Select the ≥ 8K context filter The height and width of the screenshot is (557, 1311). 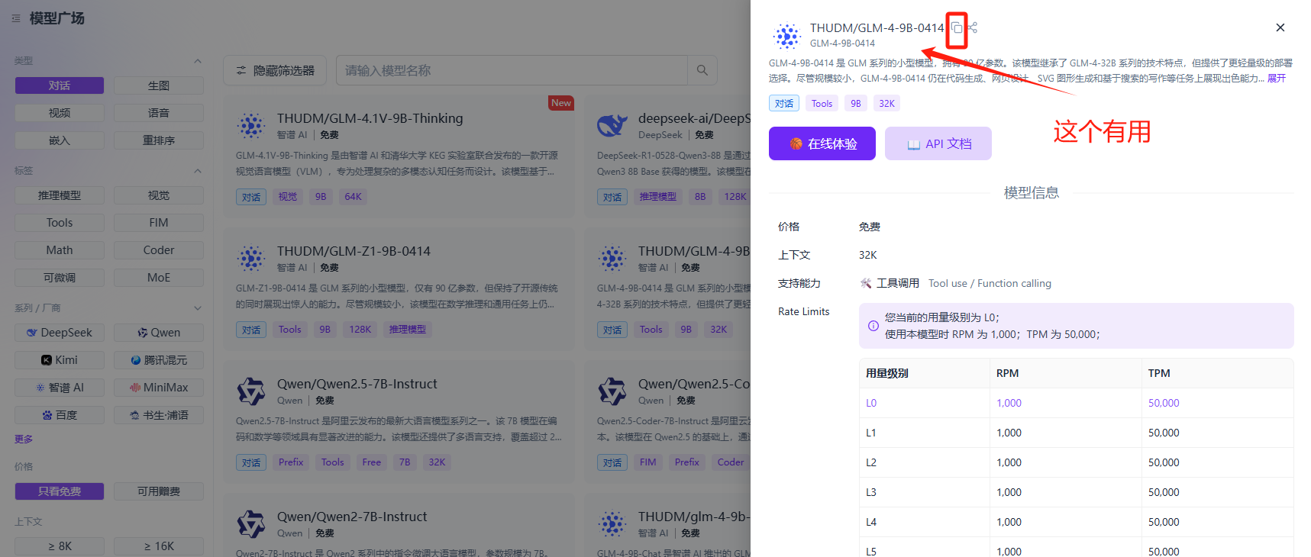(60, 546)
